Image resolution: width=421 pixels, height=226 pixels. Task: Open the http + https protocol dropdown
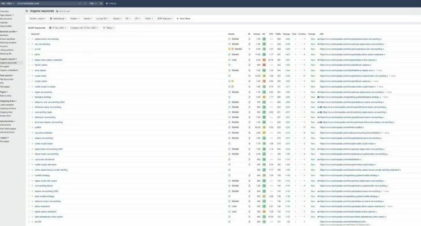[x=7, y=3]
